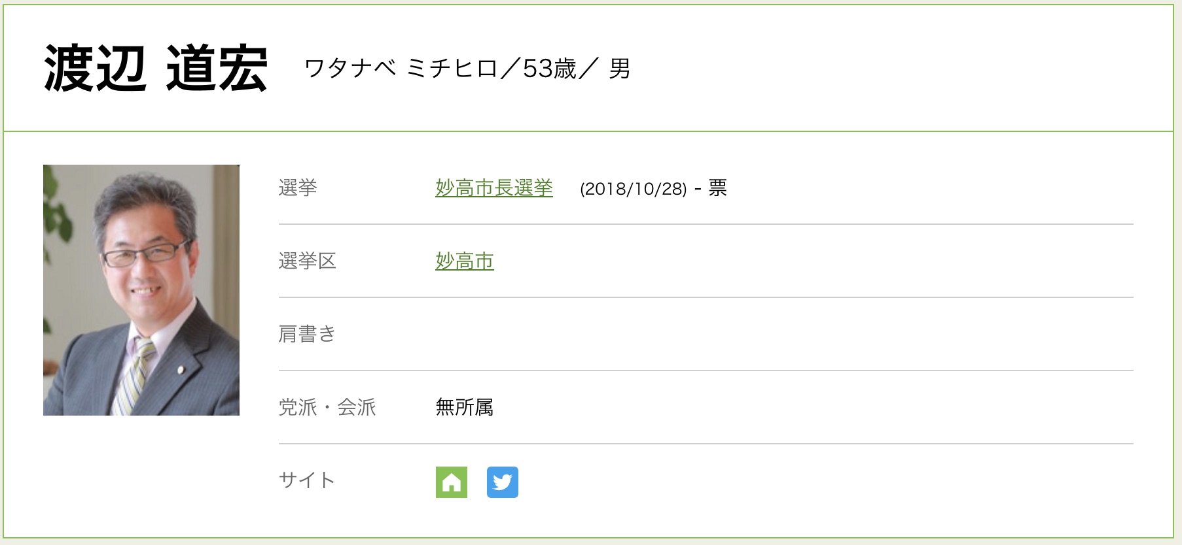Image resolution: width=1182 pixels, height=545 pixels.
Task: Open the 妙高市 electoral district link
Action: (465, 261)
